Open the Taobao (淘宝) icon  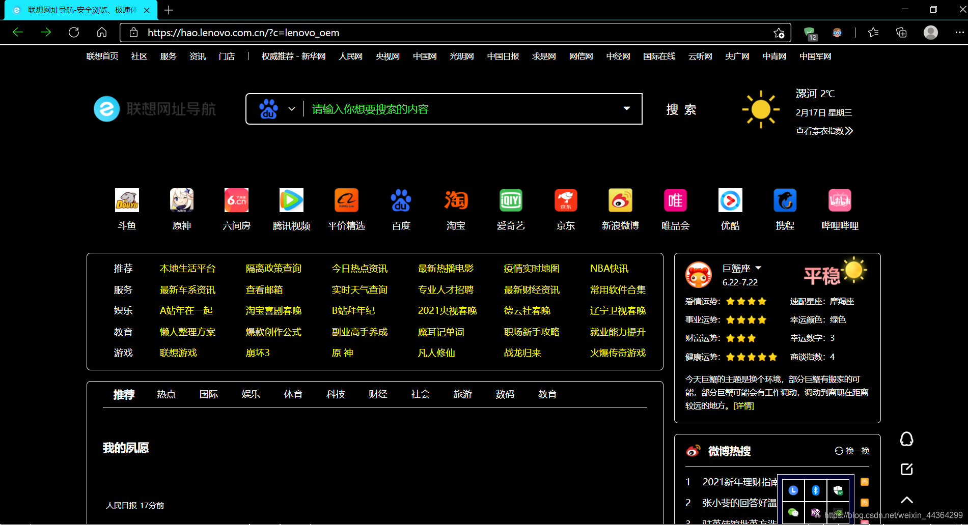click(456, 200)
